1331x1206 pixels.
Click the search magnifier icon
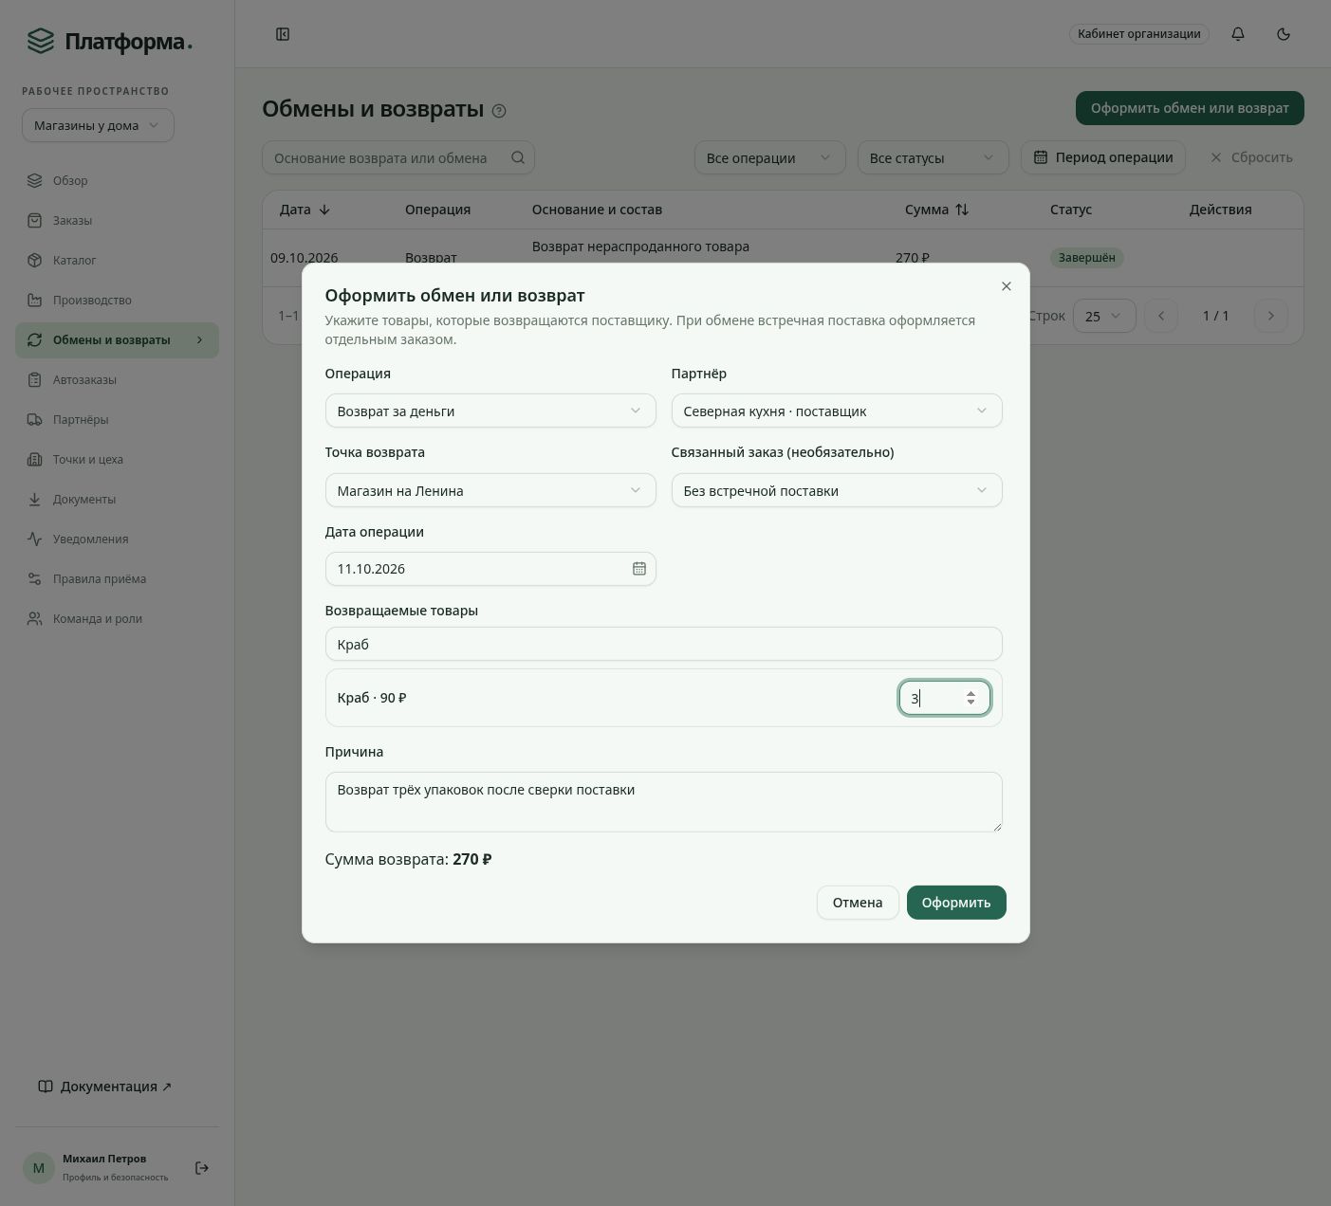(x=518, y=157)
